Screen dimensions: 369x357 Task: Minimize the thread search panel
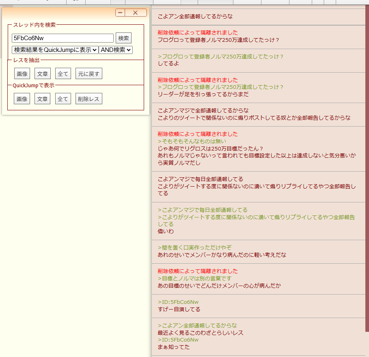click(120, 13)
